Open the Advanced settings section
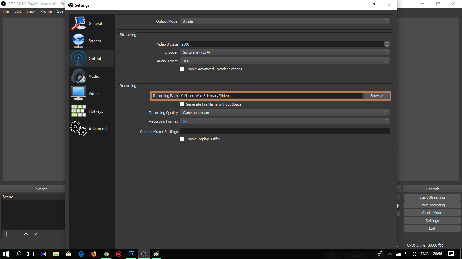 (x=92, y=129)
